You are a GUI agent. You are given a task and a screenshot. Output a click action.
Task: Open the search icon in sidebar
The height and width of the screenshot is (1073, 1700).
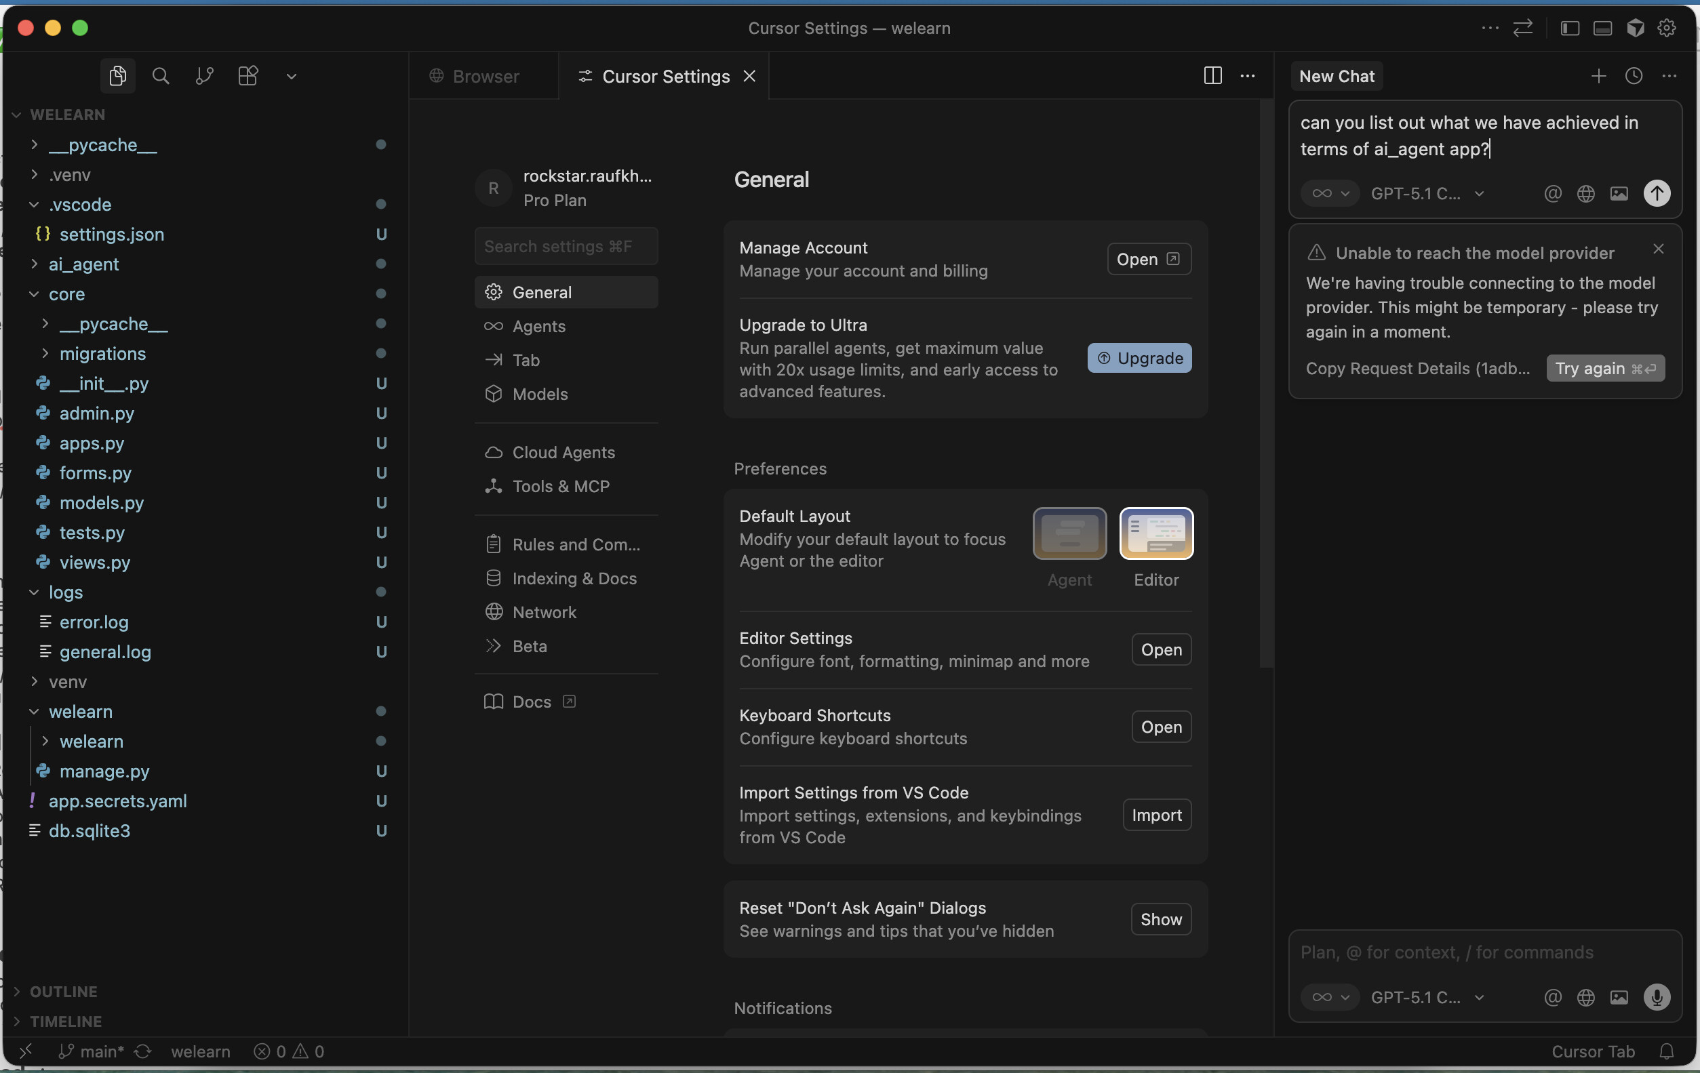(161, 75)
